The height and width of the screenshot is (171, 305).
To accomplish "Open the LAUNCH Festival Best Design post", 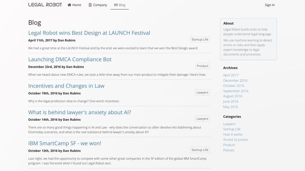I will tap(89, 33).
